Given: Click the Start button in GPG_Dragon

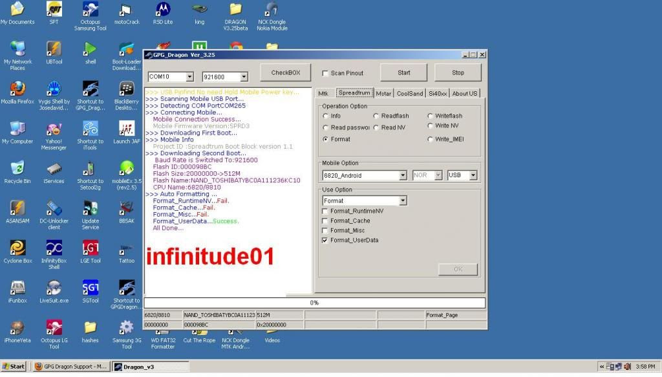Looking at the screenshot, I should point(403,72).
